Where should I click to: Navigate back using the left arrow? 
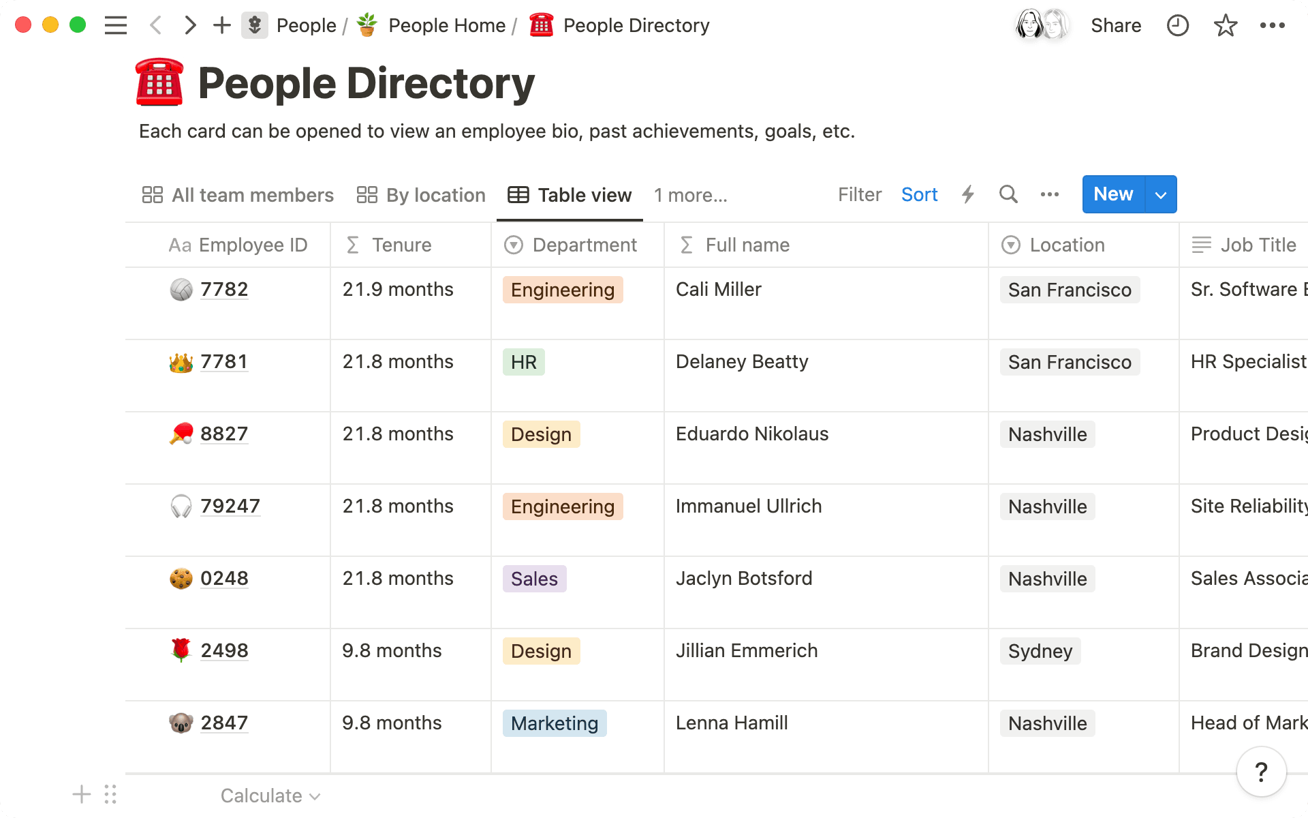pos(155,25)
